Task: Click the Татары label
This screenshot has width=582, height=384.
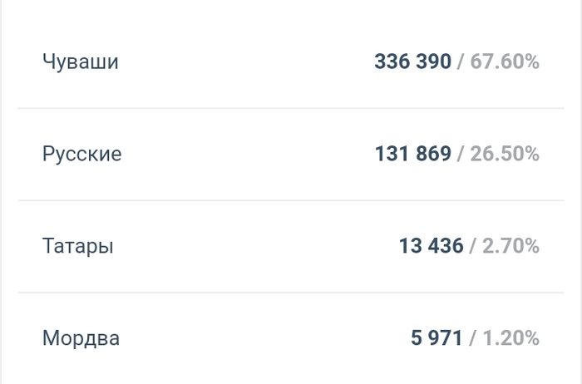Action: coord(78,246)
